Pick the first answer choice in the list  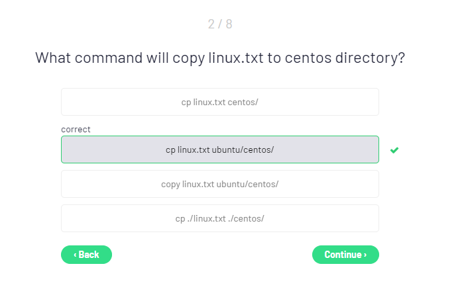(219, 102)
